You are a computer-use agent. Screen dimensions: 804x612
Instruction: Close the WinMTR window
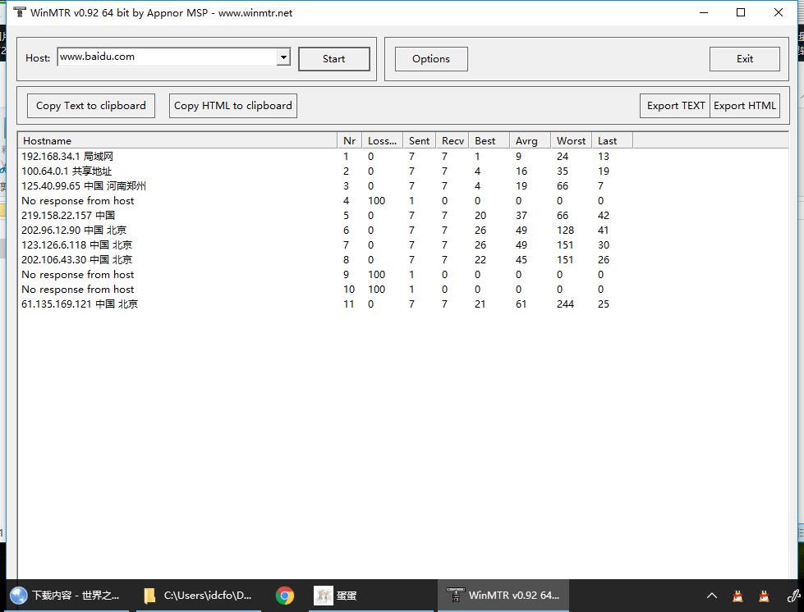point(779,12)
